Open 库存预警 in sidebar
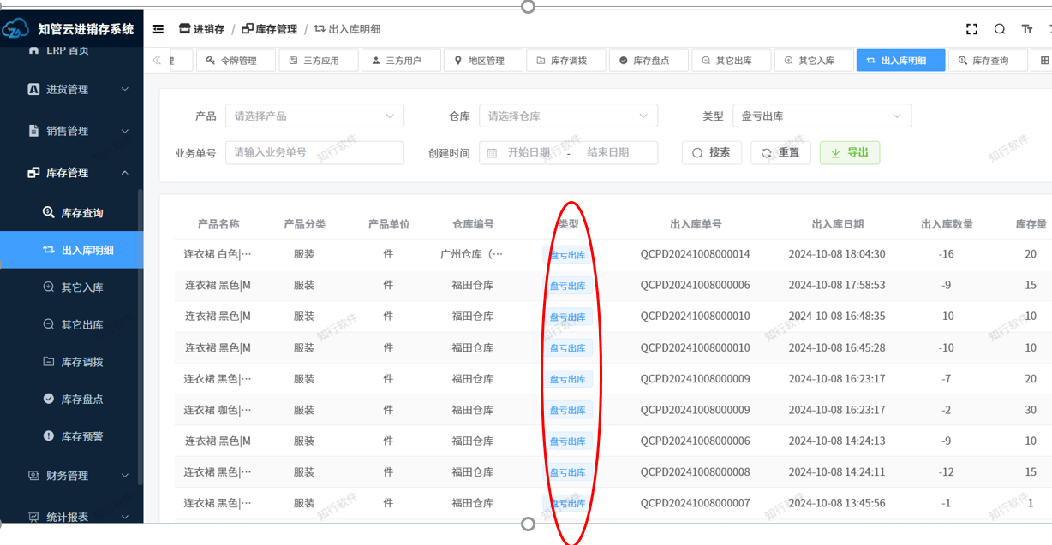 pyautogui.click(x=81, y=436)
